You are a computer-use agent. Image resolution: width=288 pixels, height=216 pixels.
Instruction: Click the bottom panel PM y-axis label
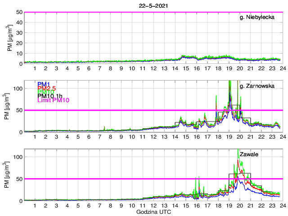pyautogui.click(x=10, y=175)
